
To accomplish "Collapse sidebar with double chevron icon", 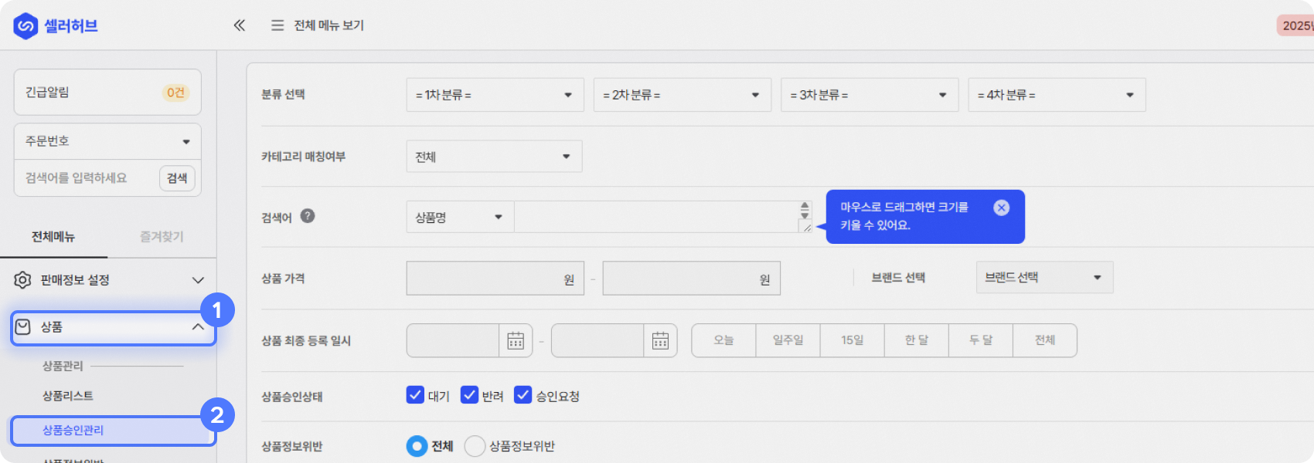I will tap(240, 25).
